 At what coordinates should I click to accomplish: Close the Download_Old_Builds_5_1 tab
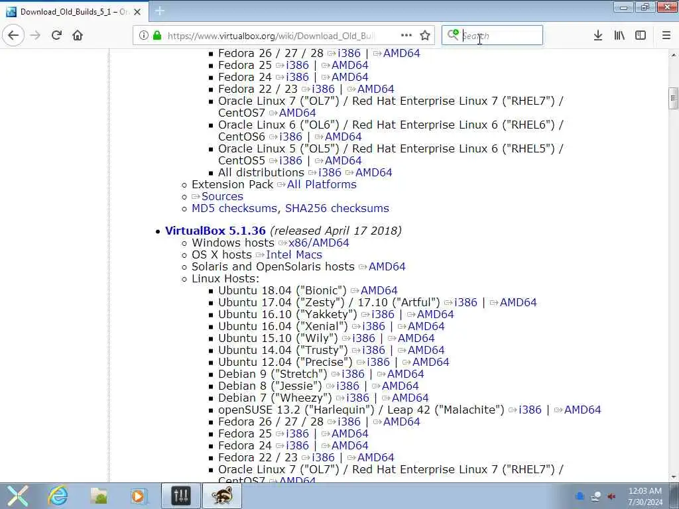coord(137,12)
